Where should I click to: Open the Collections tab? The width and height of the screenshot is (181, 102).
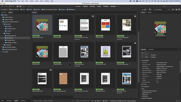(9, 101)
